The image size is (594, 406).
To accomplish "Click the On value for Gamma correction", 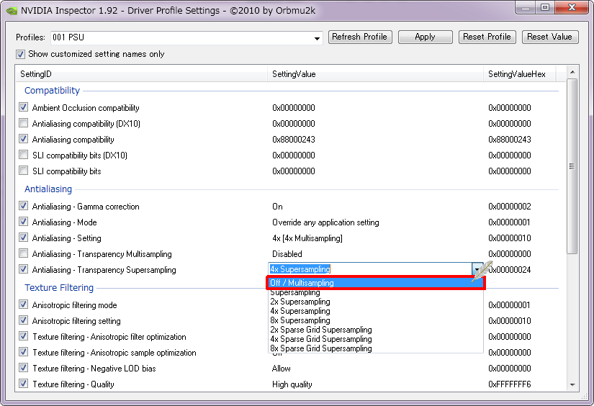I will point(277,207).
